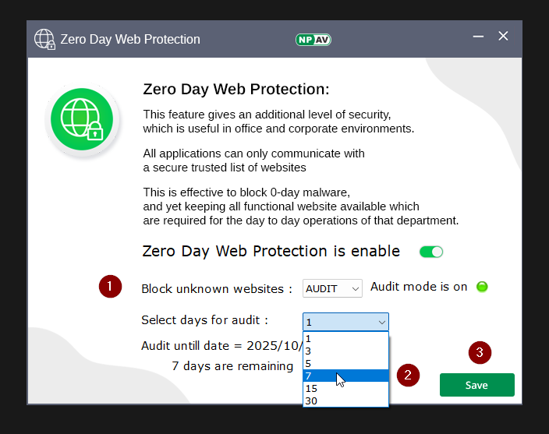Choose 5 days from the dropdown list

[x=345, y=364]
